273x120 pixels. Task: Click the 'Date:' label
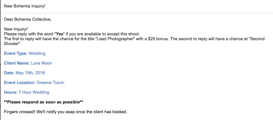tap(9, 73)
